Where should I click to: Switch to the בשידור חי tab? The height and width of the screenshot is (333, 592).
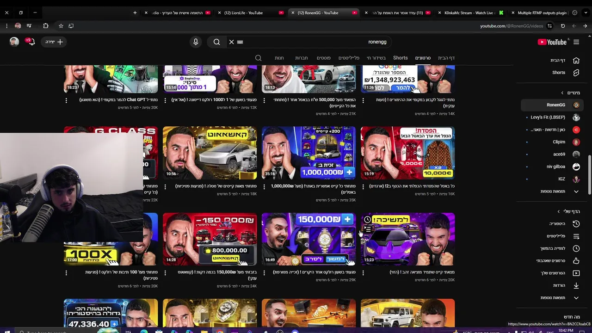(x=376, y=58)
